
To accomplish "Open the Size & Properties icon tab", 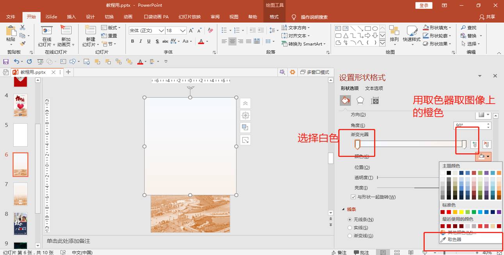I will point(375,100).
